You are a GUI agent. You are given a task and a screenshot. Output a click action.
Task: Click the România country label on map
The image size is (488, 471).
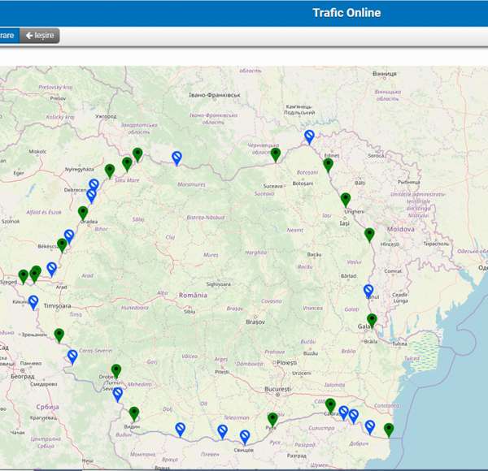193,295
